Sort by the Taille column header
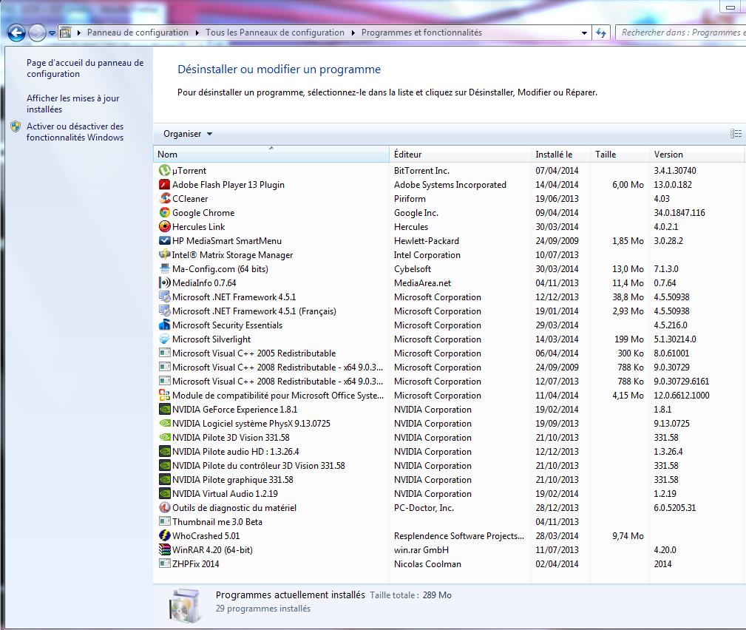Image resolution: width=746 pixels, height=630 pixels. [620, 154]
